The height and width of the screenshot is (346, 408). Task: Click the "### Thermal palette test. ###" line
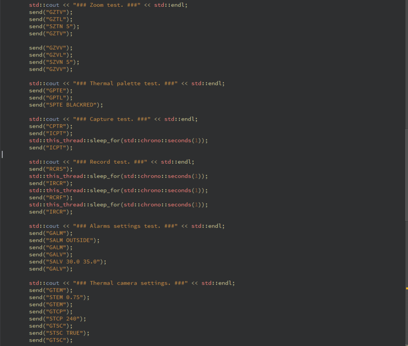[x=127, y=84]
